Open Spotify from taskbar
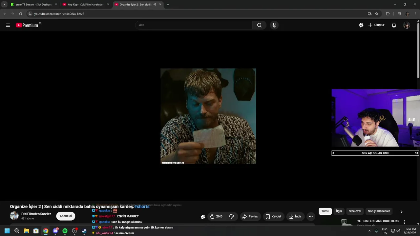 point(65,231)
